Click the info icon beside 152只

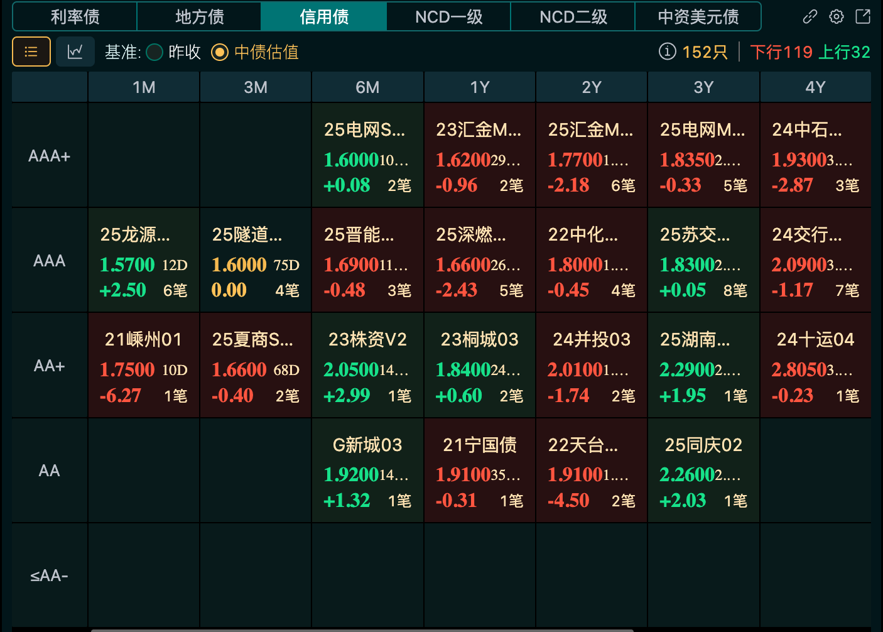(x=667, y=52)
